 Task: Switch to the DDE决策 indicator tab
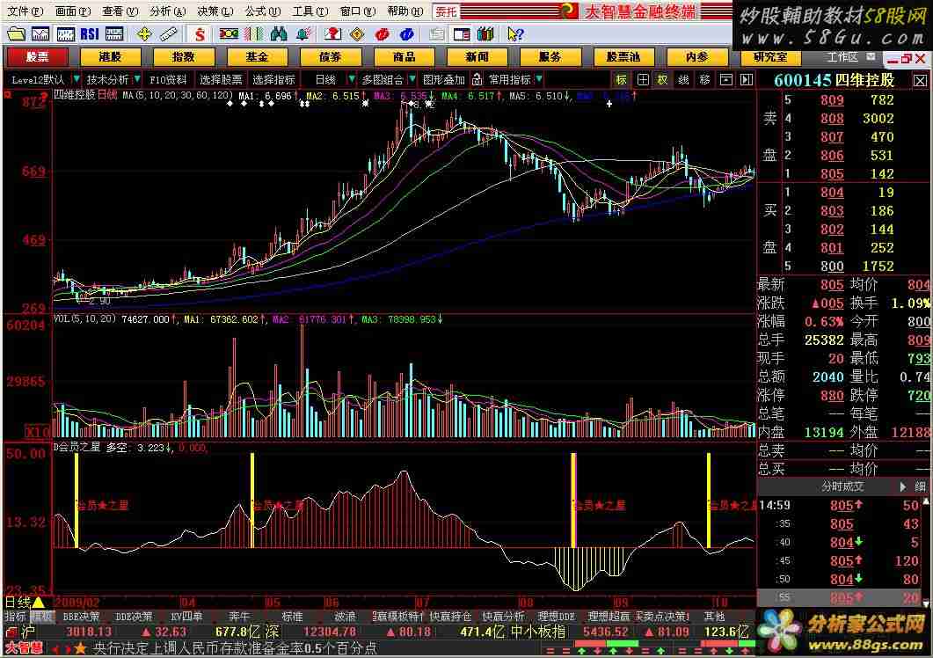click(x=134, y=616)
